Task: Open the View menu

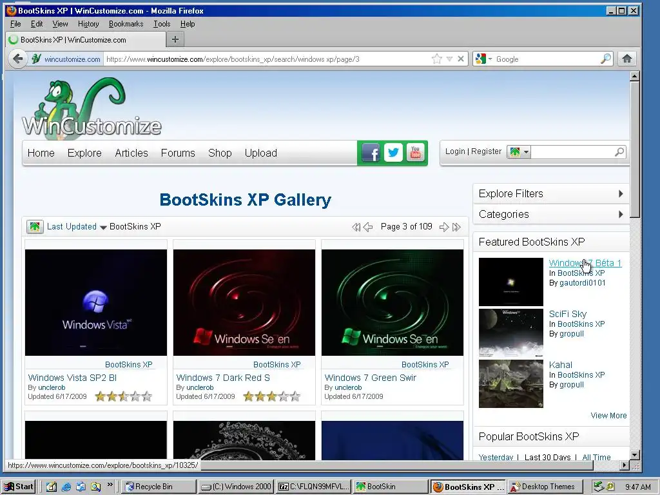Action: [x=60, y=24]
